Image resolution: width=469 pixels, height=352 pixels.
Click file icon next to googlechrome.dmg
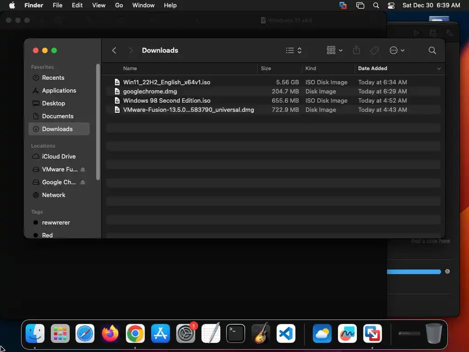117,91
